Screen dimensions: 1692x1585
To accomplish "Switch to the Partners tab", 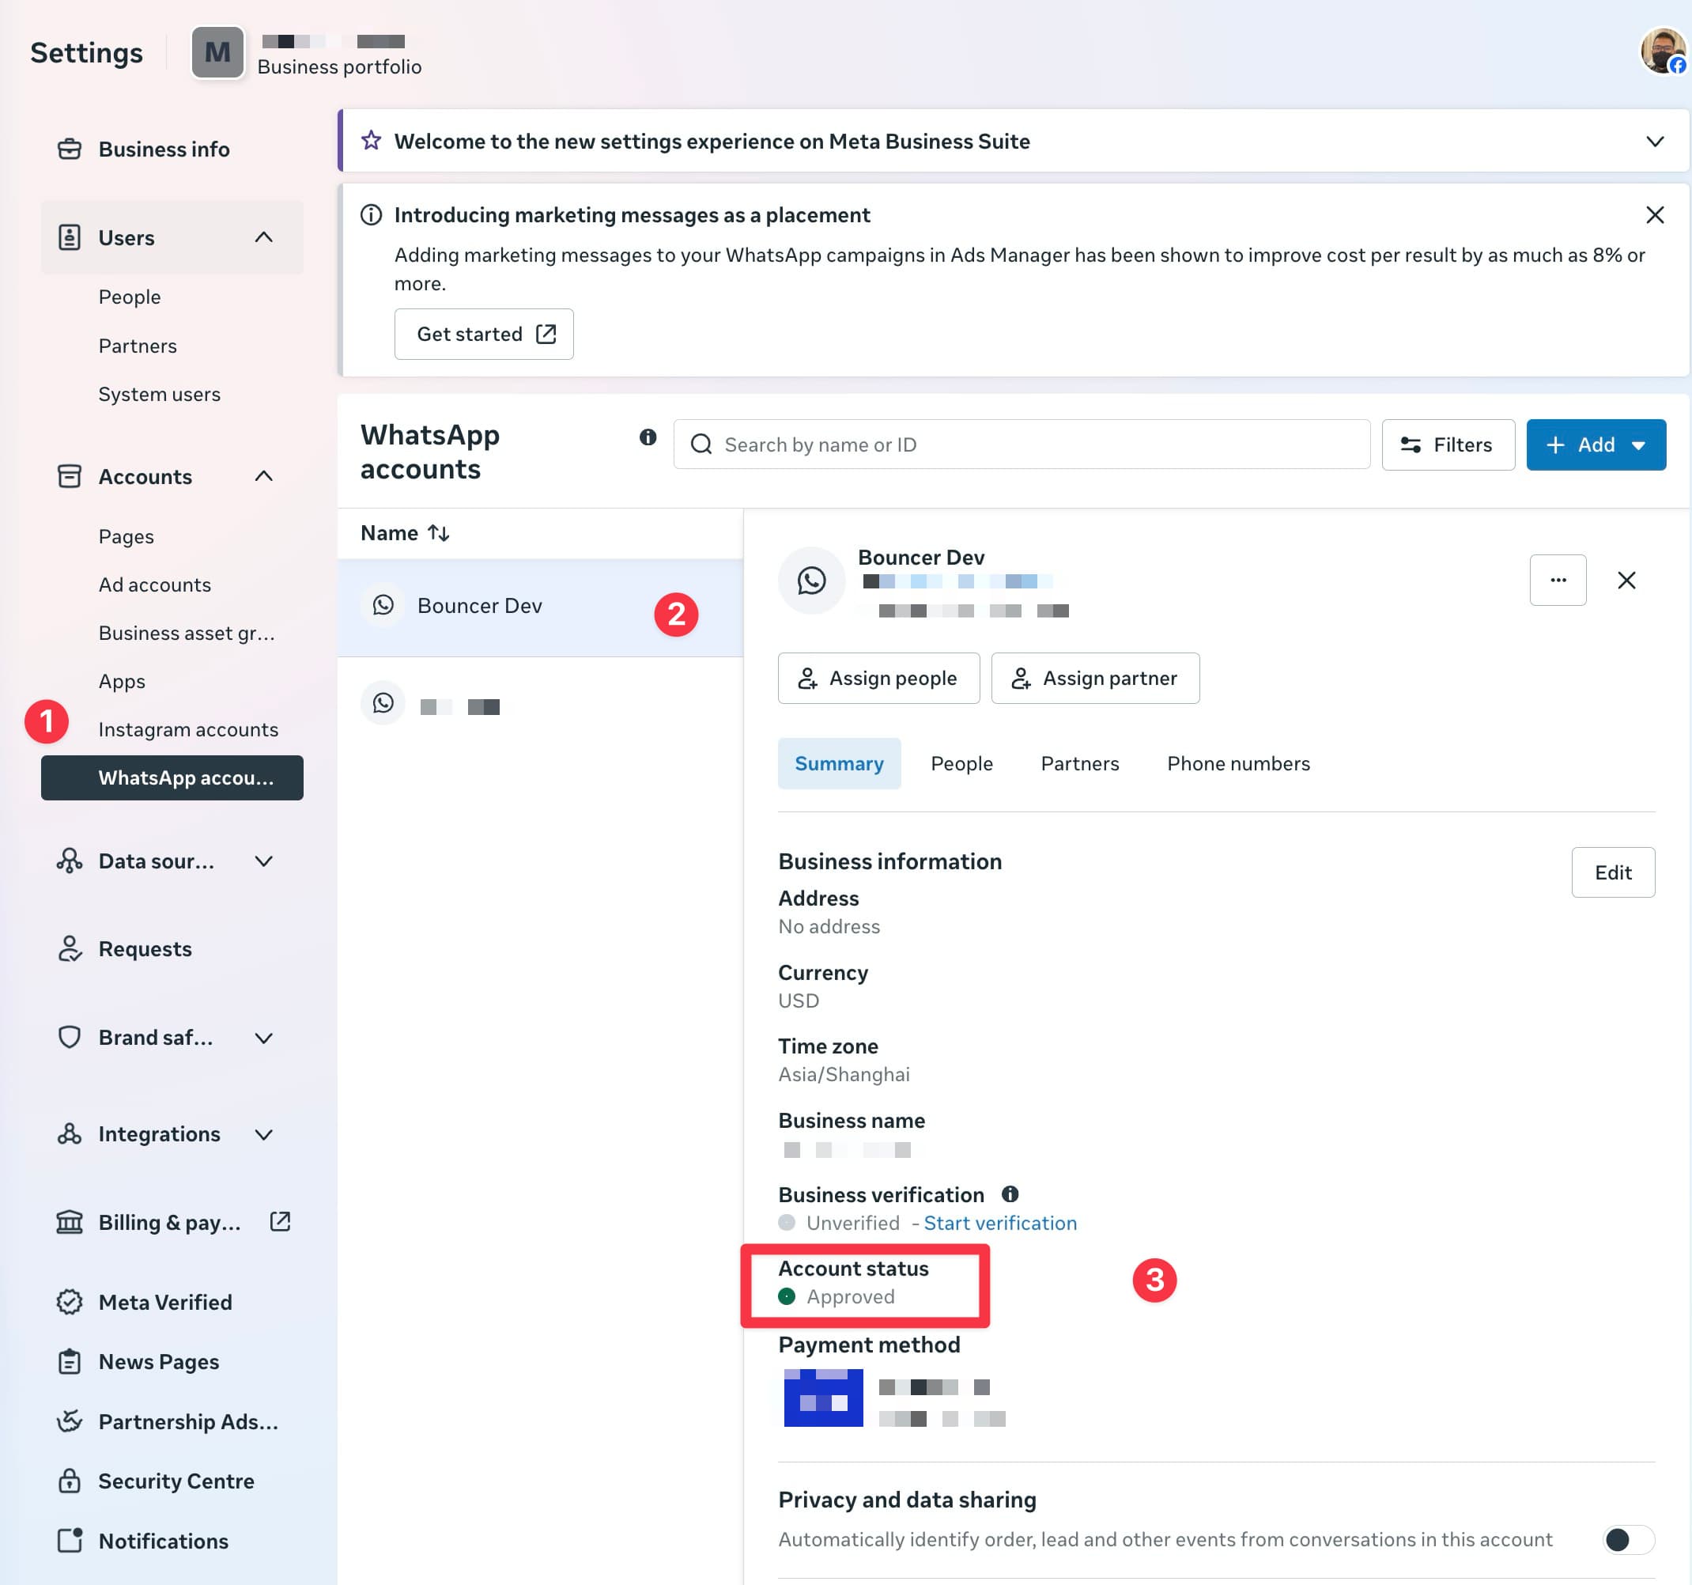I will tap(1079, 763).
